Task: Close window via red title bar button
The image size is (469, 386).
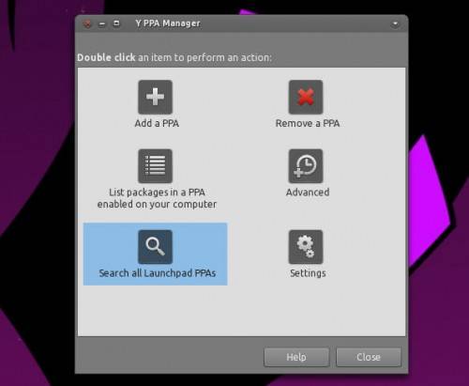Action: pyautogui.click(x=87, y=23)
